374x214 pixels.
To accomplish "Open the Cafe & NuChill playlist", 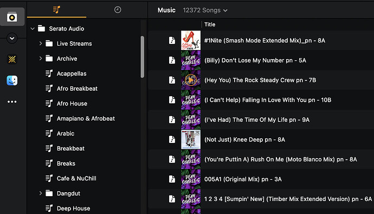I will click(x=76, y=178).
